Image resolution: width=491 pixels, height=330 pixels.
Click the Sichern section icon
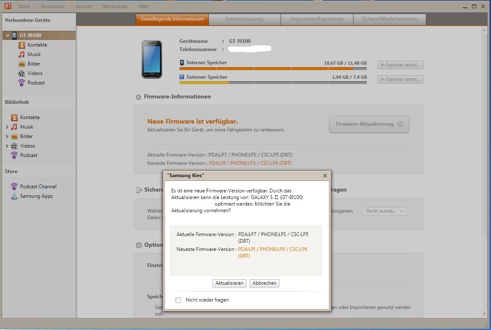tap(139, 190)
